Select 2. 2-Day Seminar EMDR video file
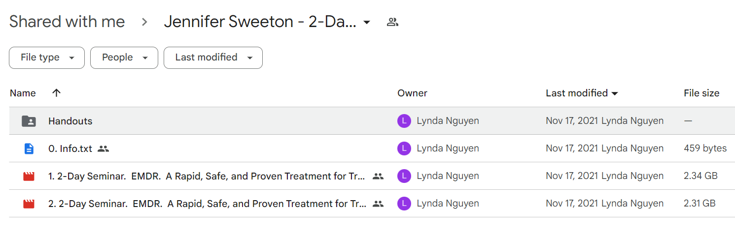The height and width of the screenshot is (238, 735). click(372, 204)
